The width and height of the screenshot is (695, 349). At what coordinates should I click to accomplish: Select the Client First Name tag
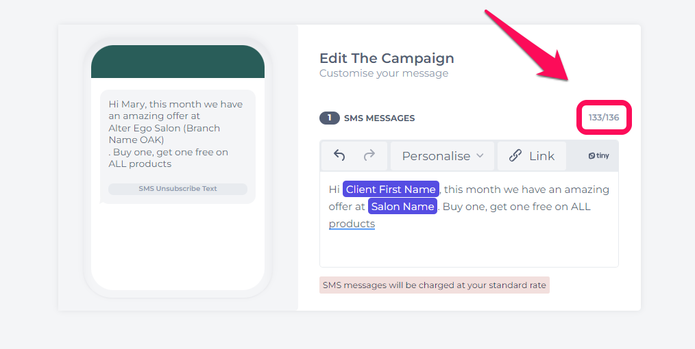(391, 190)
